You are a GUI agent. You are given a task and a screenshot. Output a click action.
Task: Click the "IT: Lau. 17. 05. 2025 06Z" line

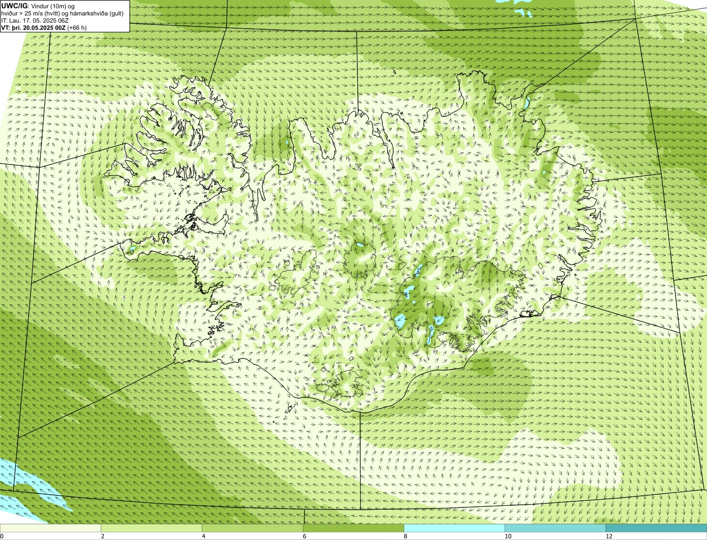(35, 20)
